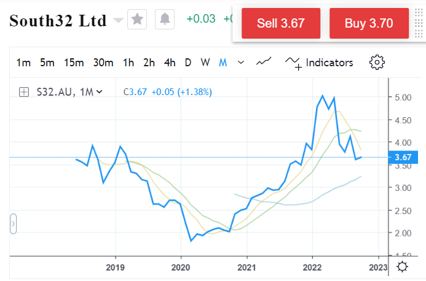The height and width of the screenshot is (281, 426).
Task: Click the 4.50 price axis label
Action: (x=403, y=120)
